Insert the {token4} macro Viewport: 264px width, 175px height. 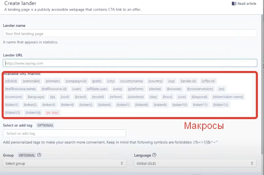(68, 105)
